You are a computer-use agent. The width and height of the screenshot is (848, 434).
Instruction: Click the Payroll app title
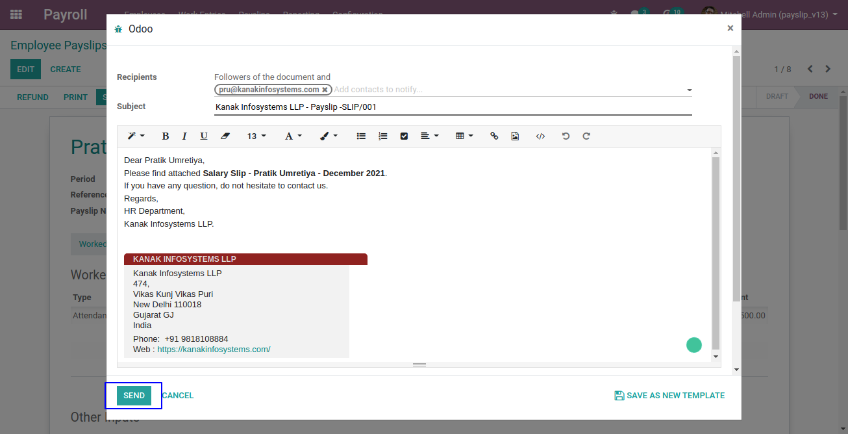(66, 14)
